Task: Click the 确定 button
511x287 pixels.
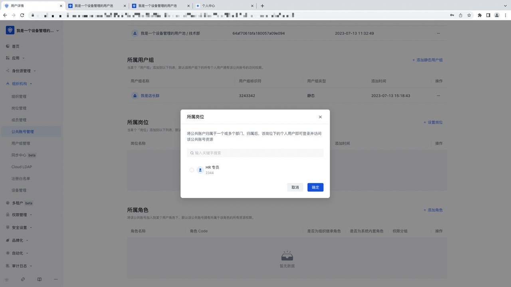Action: 315,187
